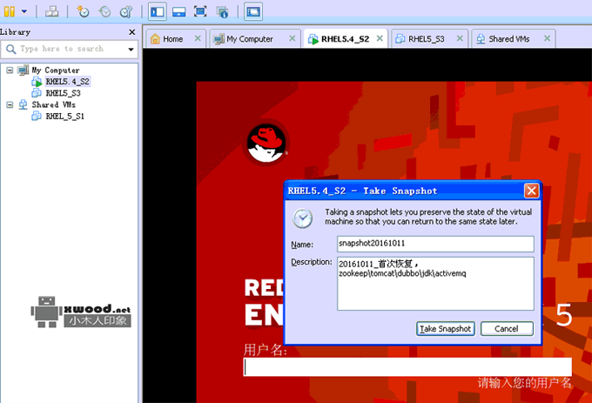Click Send Ctrl+Alt+Del toolbar icon
The width and height of the screenshot is (592, 403).
coord(51,11)
